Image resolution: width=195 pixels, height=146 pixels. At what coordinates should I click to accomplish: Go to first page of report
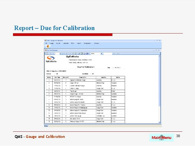coord(50,54)
